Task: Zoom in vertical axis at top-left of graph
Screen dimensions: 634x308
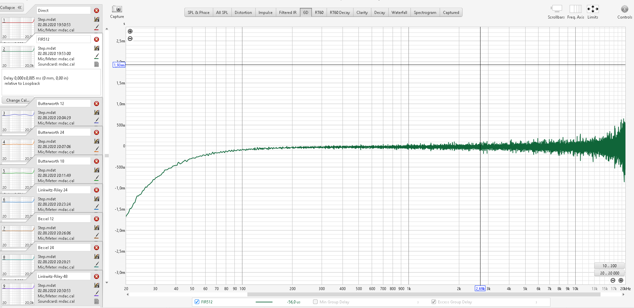Action: (130, 31)
